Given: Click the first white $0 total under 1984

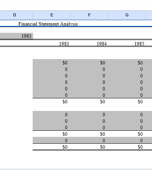Looking at the screenshot, I should click(89, 101).
